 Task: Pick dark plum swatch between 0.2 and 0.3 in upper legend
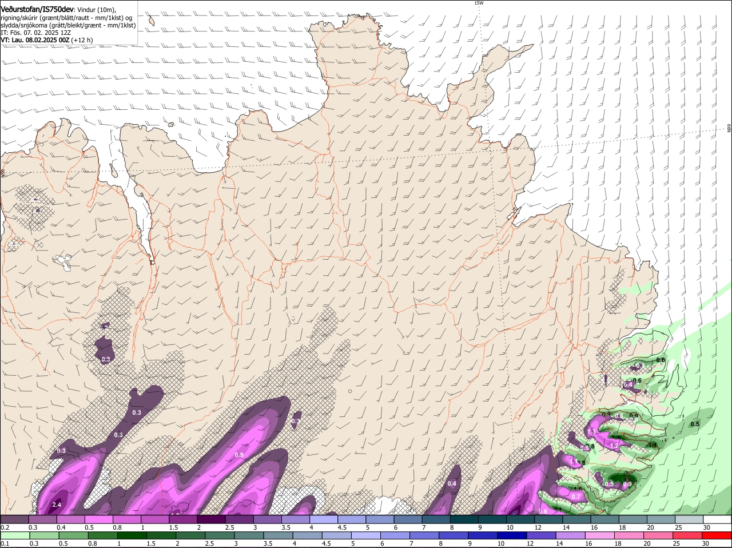pos(14,519)
